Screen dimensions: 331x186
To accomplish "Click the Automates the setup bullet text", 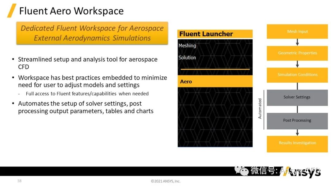I will point(86,107).
